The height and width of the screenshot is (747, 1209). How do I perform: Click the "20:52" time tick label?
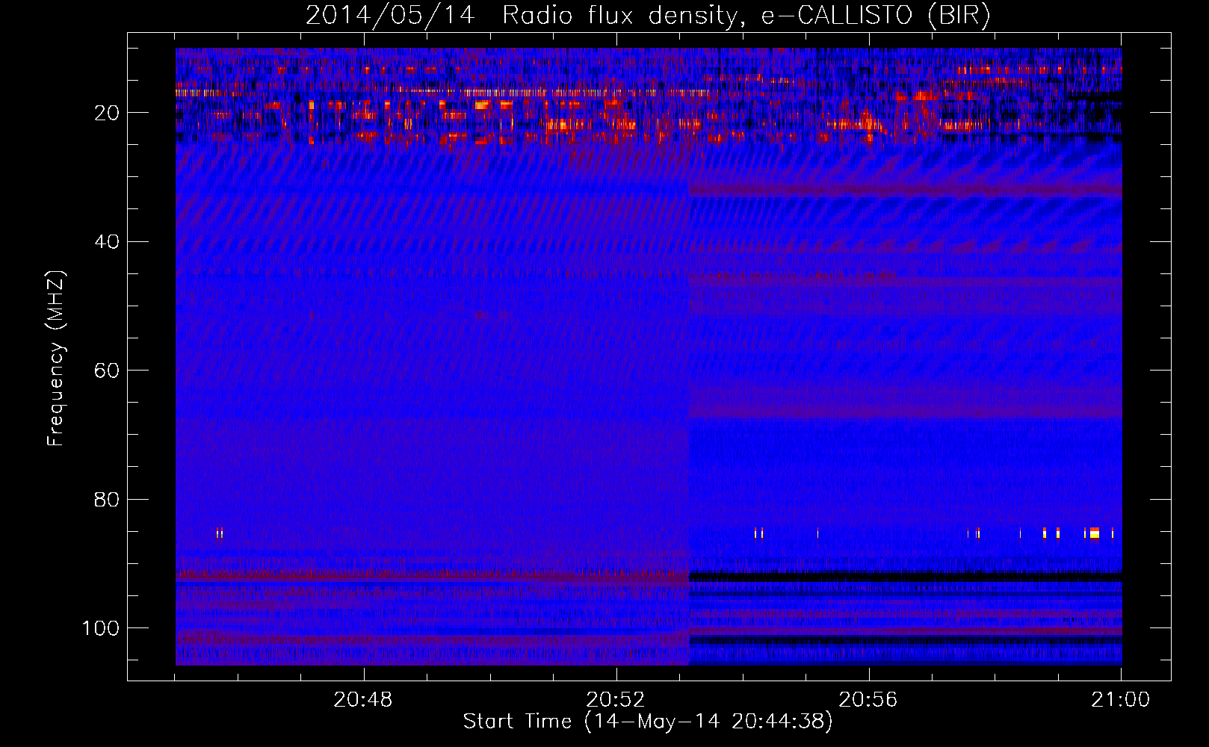616,700
